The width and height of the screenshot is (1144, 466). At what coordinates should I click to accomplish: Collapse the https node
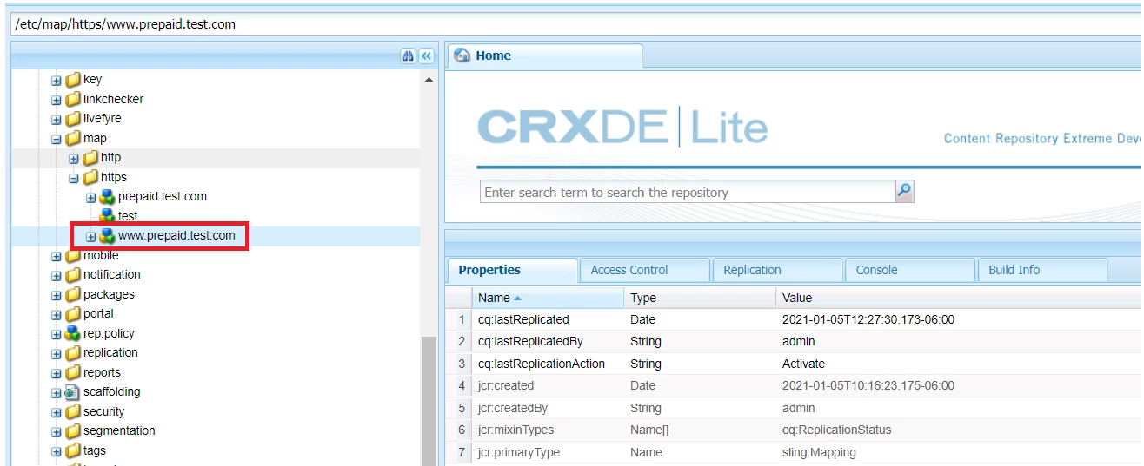tap(74, 178)
